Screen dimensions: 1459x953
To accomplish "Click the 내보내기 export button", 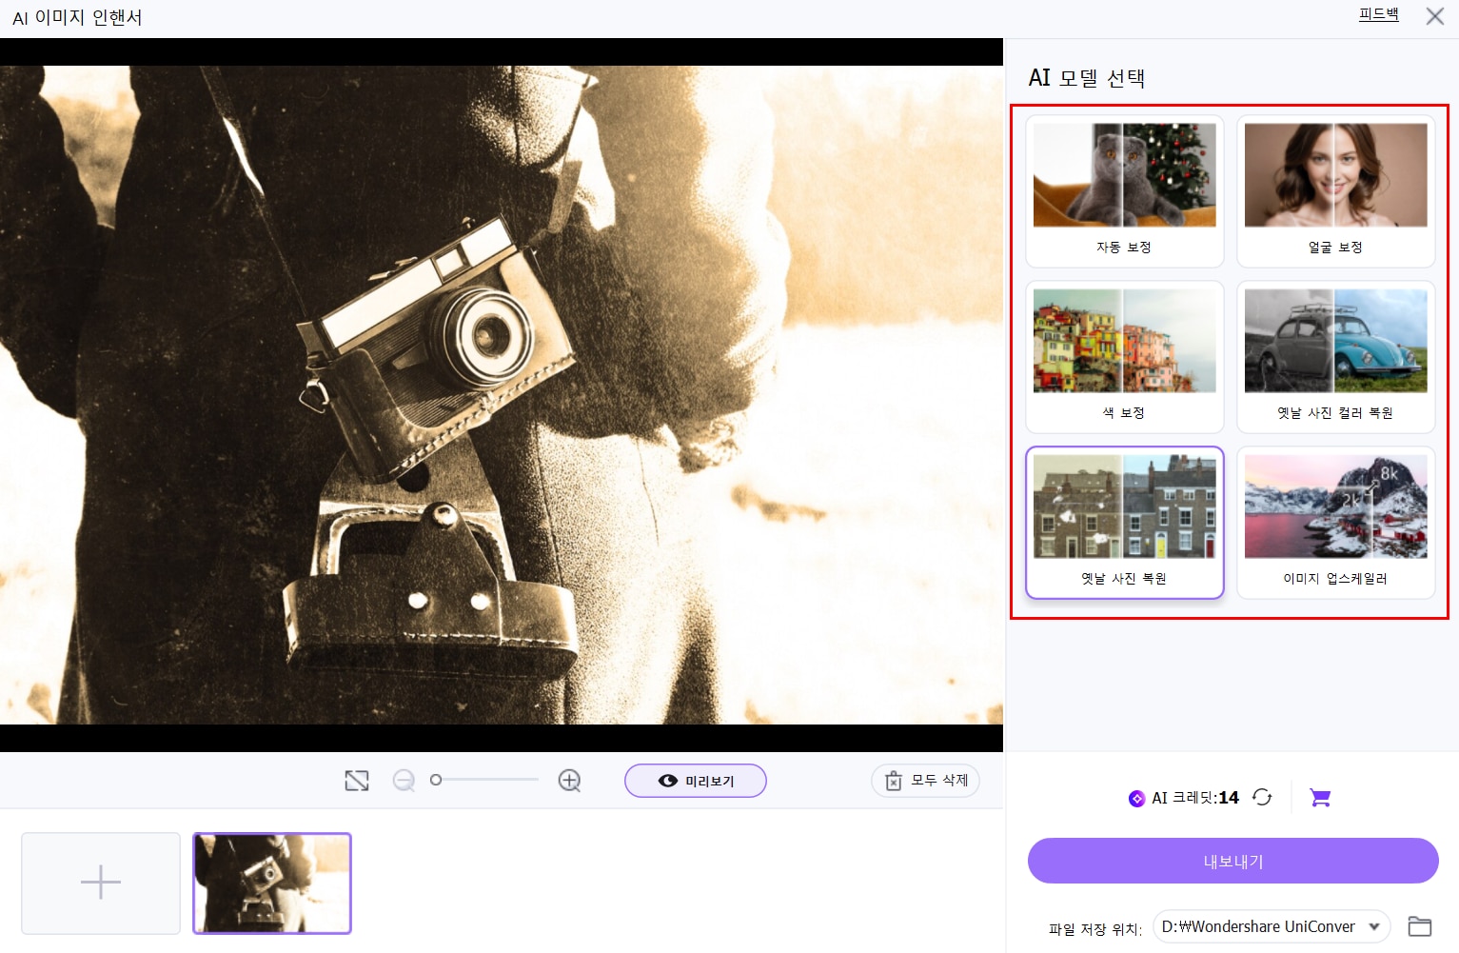I will point(1232,861).
